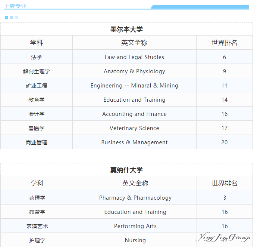254x249 pixels.
Task: Click the 王牌专业 heading link
Action: 15,6
